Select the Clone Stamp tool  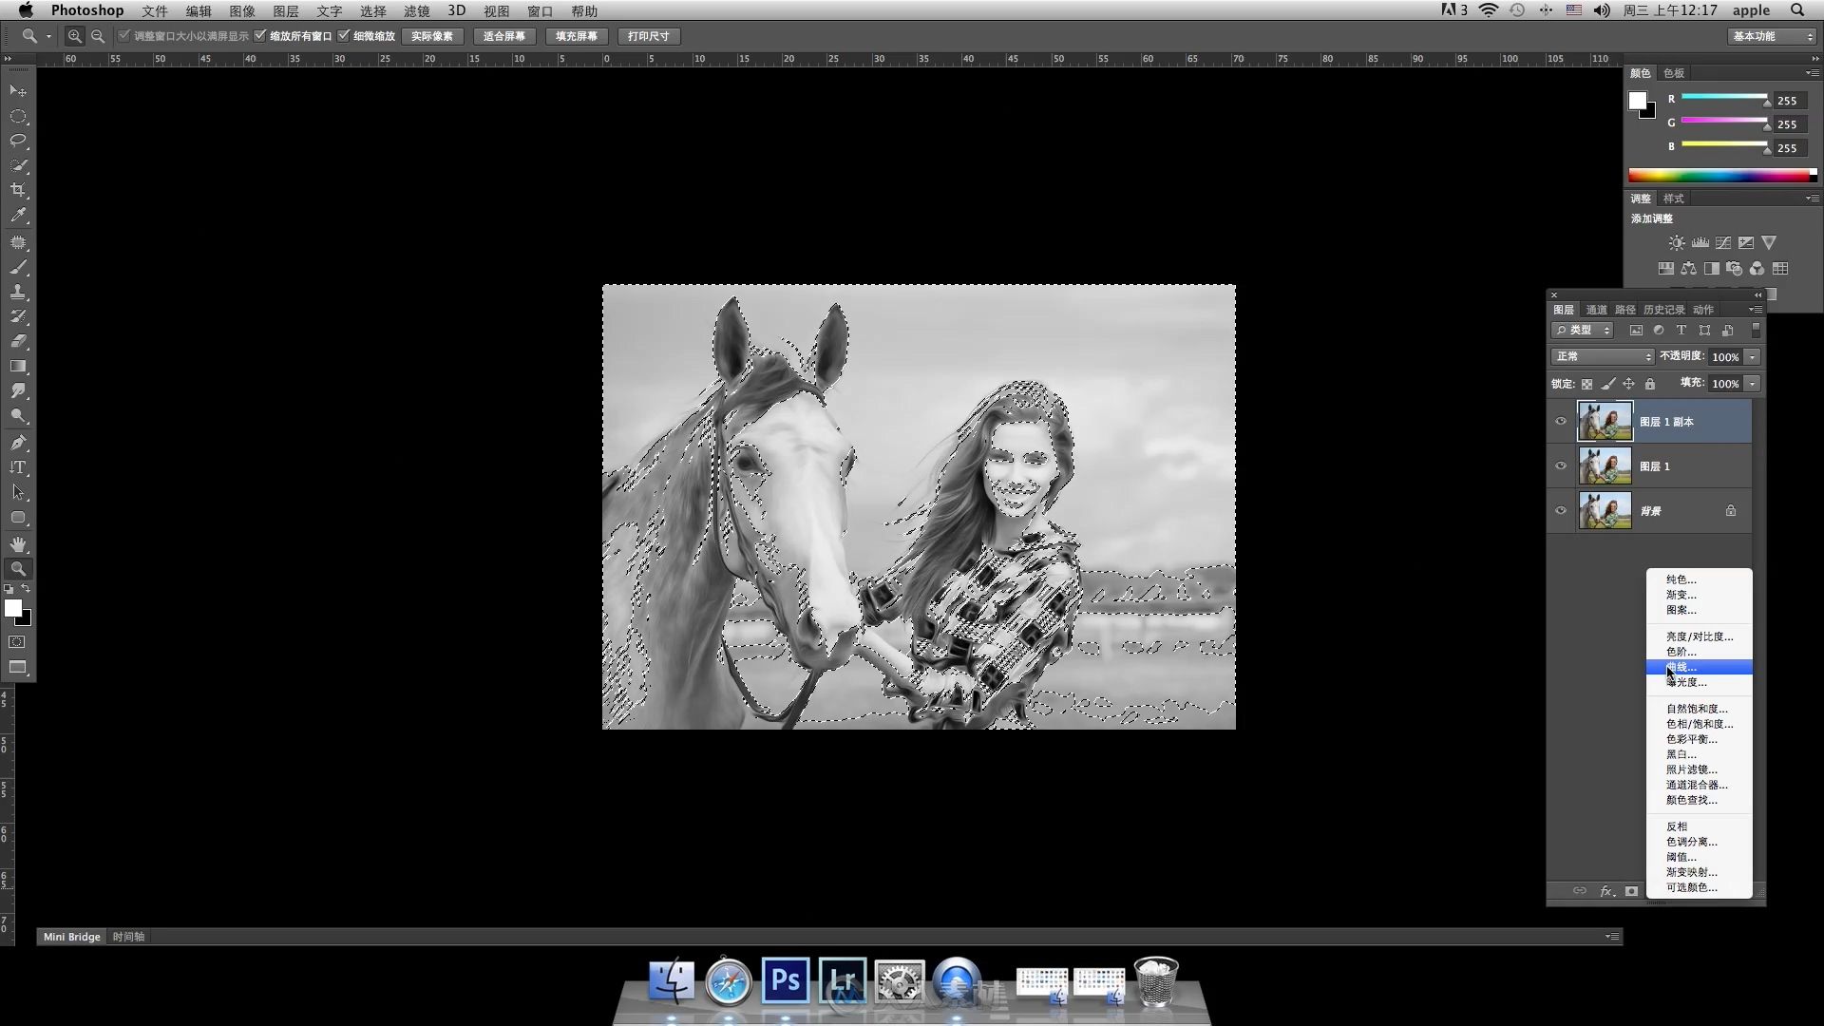tap(18, 292)
